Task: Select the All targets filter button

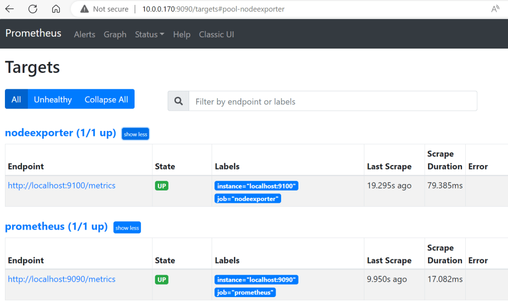Action: (16, 99)
